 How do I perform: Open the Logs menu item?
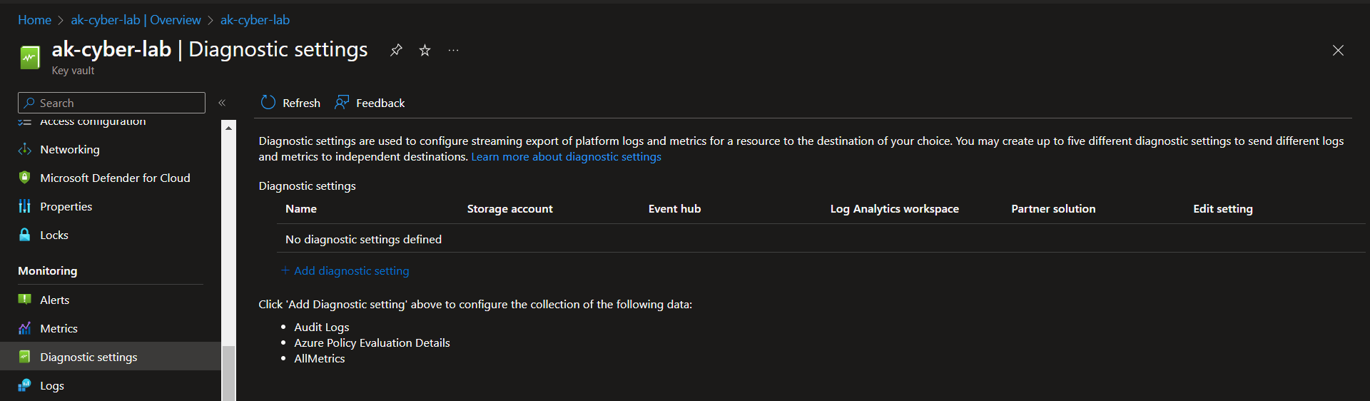tap(52, 385)
